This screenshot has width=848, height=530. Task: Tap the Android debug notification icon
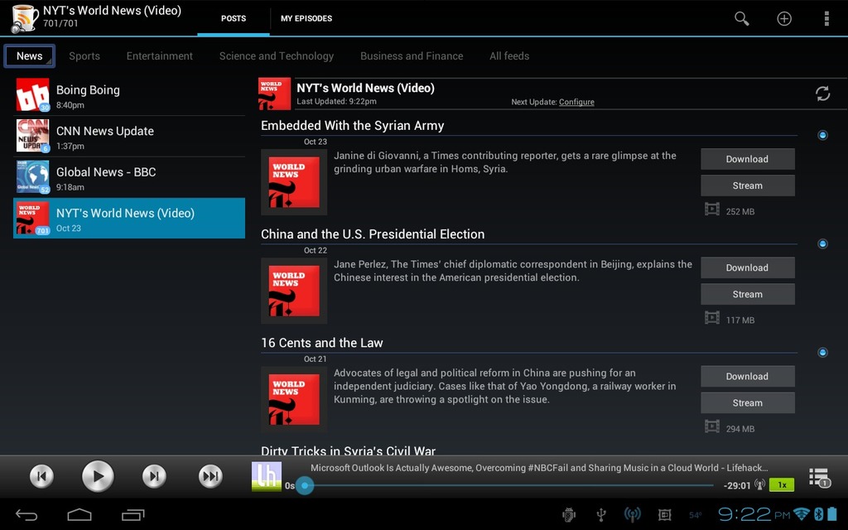[x=569, y=515]
